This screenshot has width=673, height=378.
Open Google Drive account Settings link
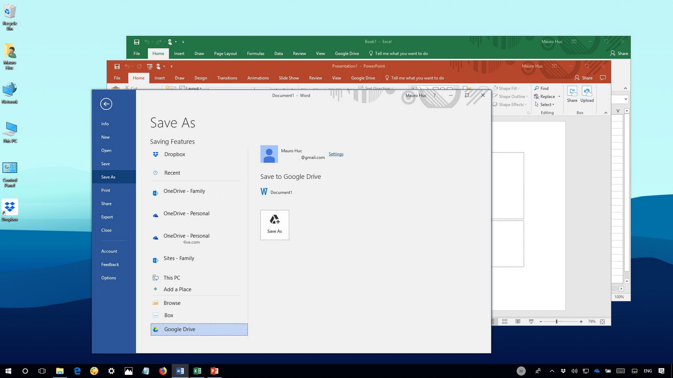pos(336,154)
